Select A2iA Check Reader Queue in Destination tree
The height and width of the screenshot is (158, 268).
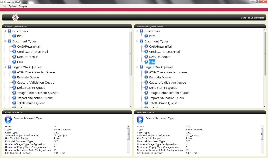168,72
